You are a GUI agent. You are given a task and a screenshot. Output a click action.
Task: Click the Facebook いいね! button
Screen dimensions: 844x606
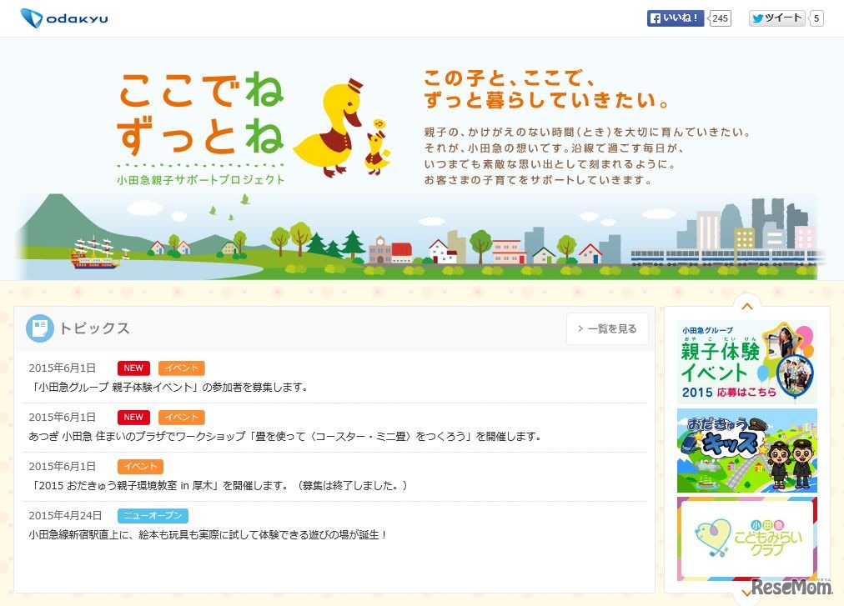(675, 18)
